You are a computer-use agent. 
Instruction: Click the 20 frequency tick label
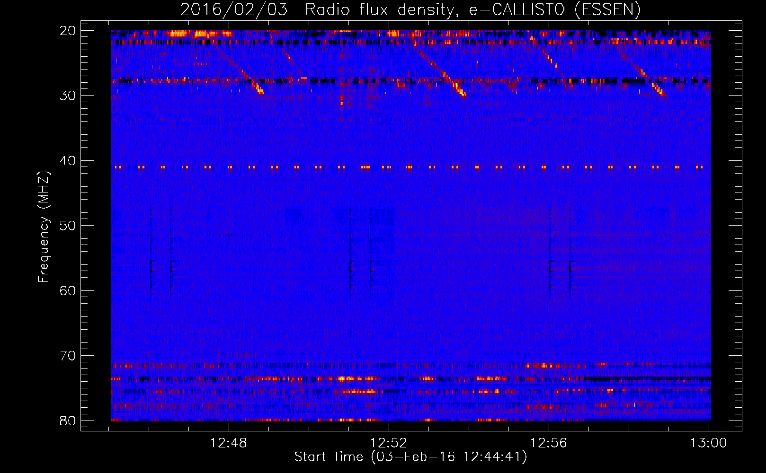[68, 31]
